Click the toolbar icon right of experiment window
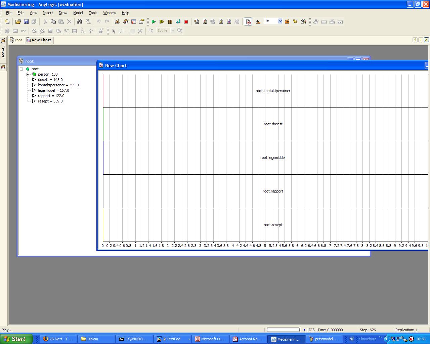 click(x=141, y=21)
